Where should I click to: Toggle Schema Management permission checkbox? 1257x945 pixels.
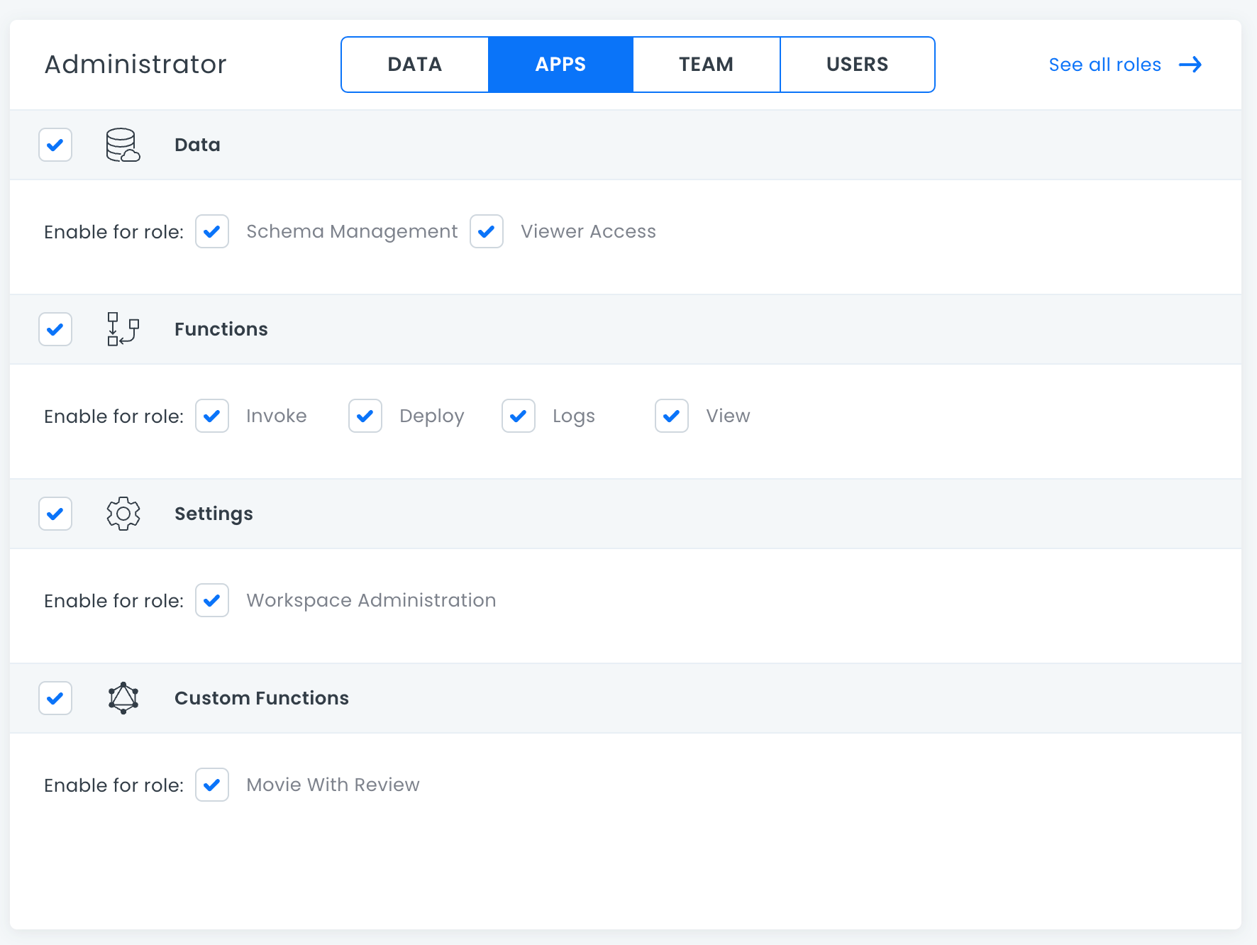pos(212,231)
